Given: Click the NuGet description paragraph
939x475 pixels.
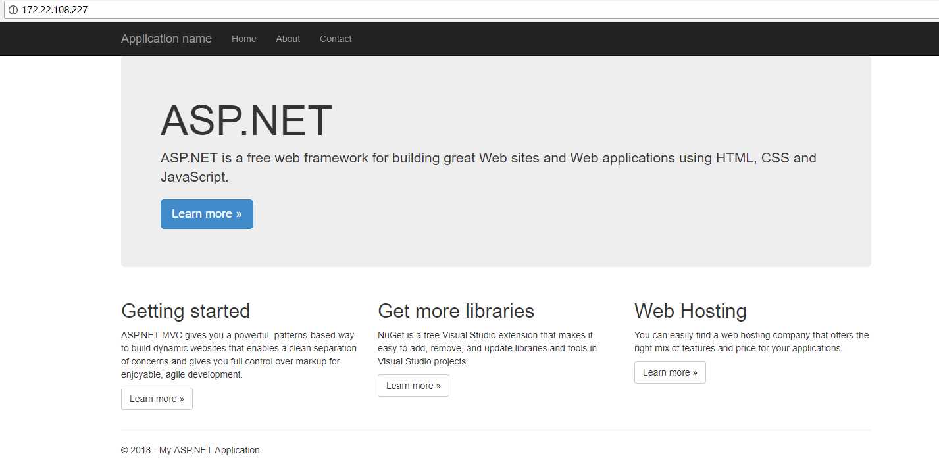Looking at the screenshot, I should coord(488,348).
